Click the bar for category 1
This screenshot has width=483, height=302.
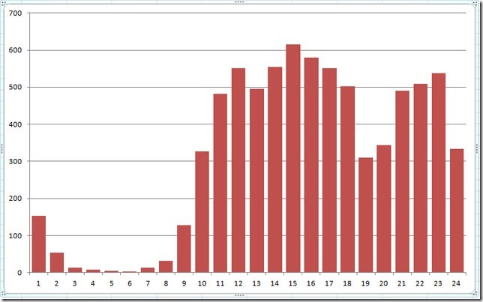coord(38,244)
